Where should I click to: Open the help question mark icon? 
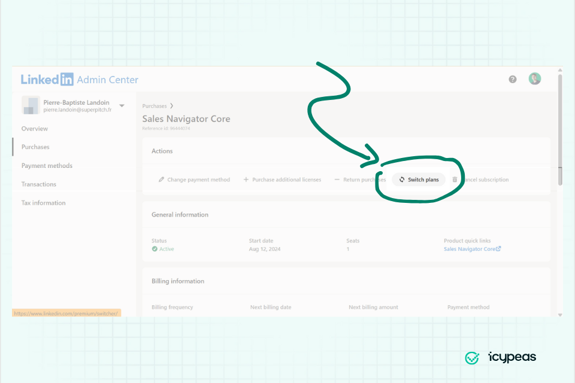click(512, 79)
